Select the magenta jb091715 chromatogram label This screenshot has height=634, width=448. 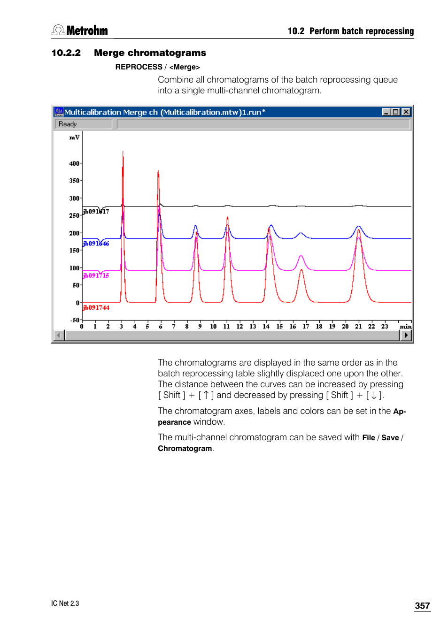tap(95, 275)
